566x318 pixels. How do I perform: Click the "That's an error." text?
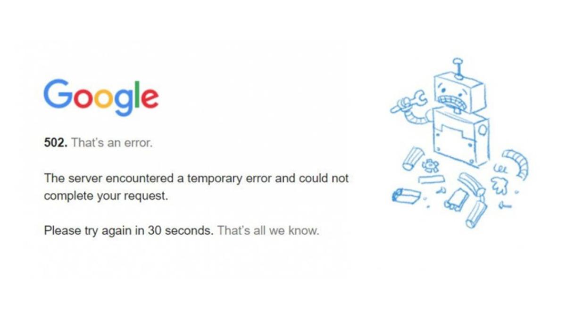[112, 143]
